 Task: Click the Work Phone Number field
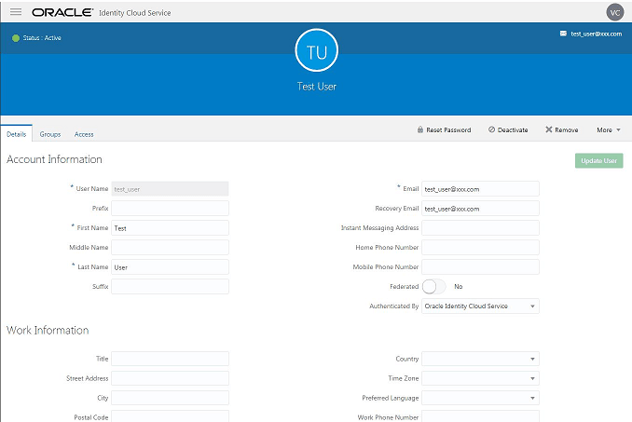pos(480,416)
